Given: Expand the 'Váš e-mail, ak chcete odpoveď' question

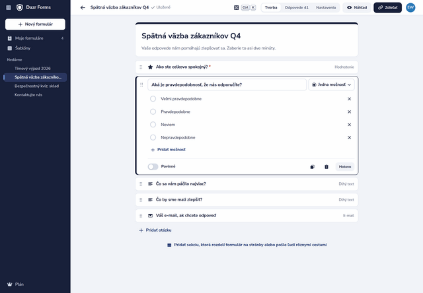Looking at the screenshot, I should click(247, 215).
